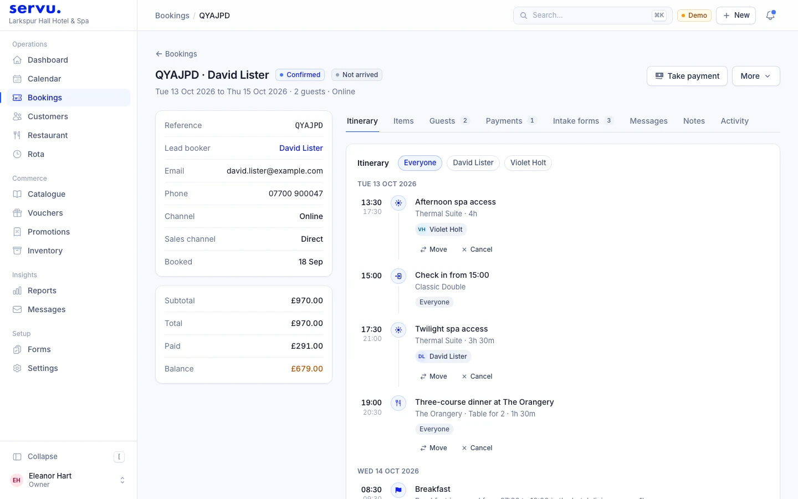Click the Dashboard home icon in sidebar
This screenshot has width=798, height=499.
(17, 60)
